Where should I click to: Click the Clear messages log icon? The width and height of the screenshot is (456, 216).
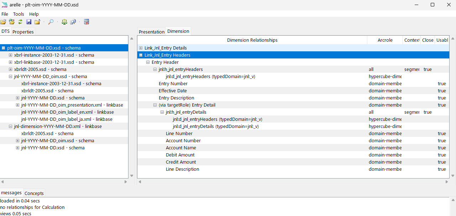(87, 22)
